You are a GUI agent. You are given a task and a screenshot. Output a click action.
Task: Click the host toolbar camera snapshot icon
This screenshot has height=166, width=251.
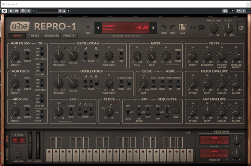225,10
